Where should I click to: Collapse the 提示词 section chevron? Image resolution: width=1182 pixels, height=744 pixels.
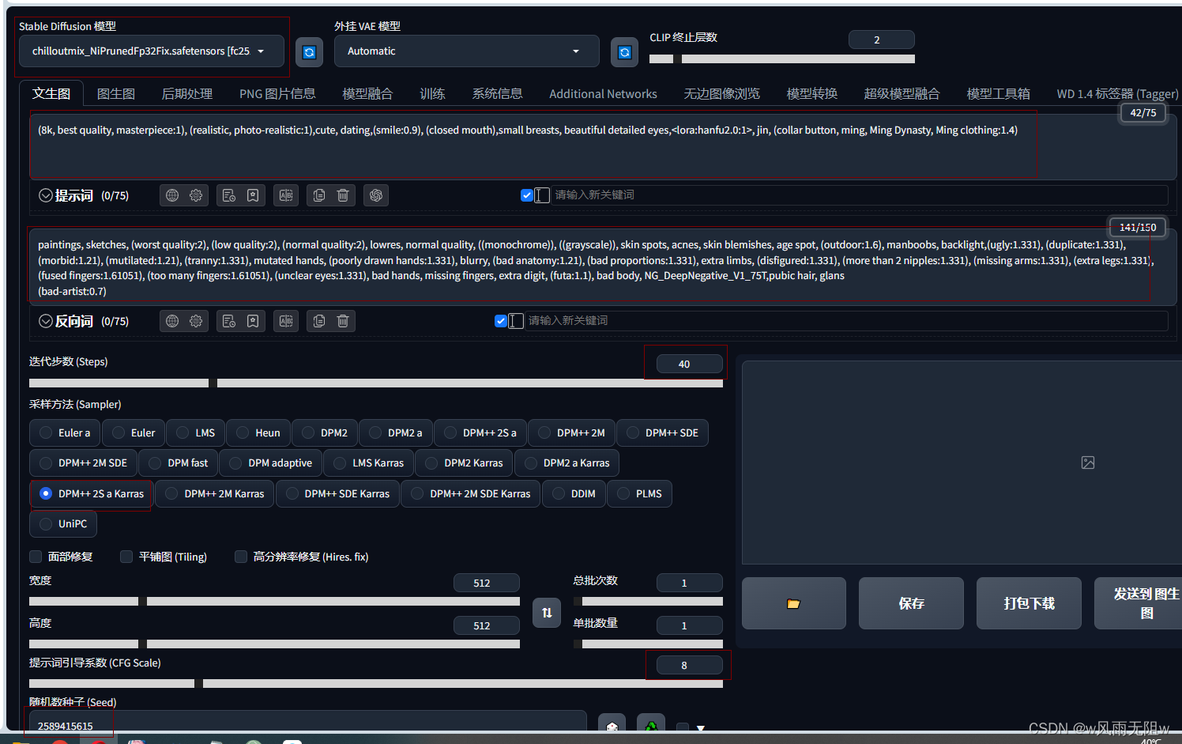pyautogui.click(x=46, y=195)
